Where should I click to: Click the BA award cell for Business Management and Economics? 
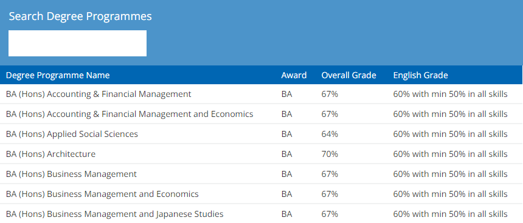point(286,194)
